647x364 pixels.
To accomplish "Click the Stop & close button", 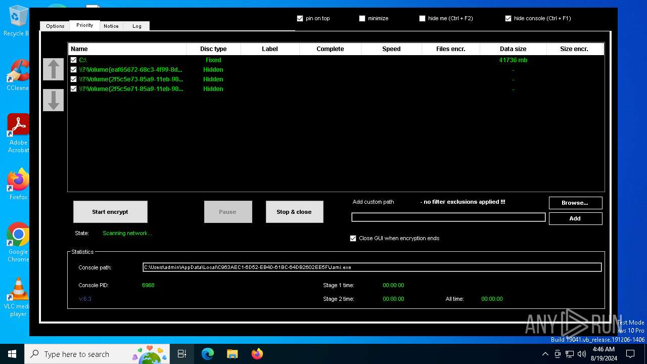I will (x=294, y=212).
